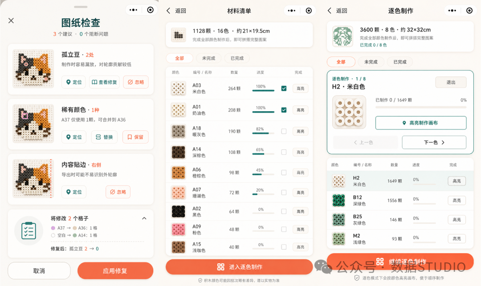Switch to 未完成 tab in 逐色制作
The width and height of the screenshot is (481, 286).
pos(371,62)
